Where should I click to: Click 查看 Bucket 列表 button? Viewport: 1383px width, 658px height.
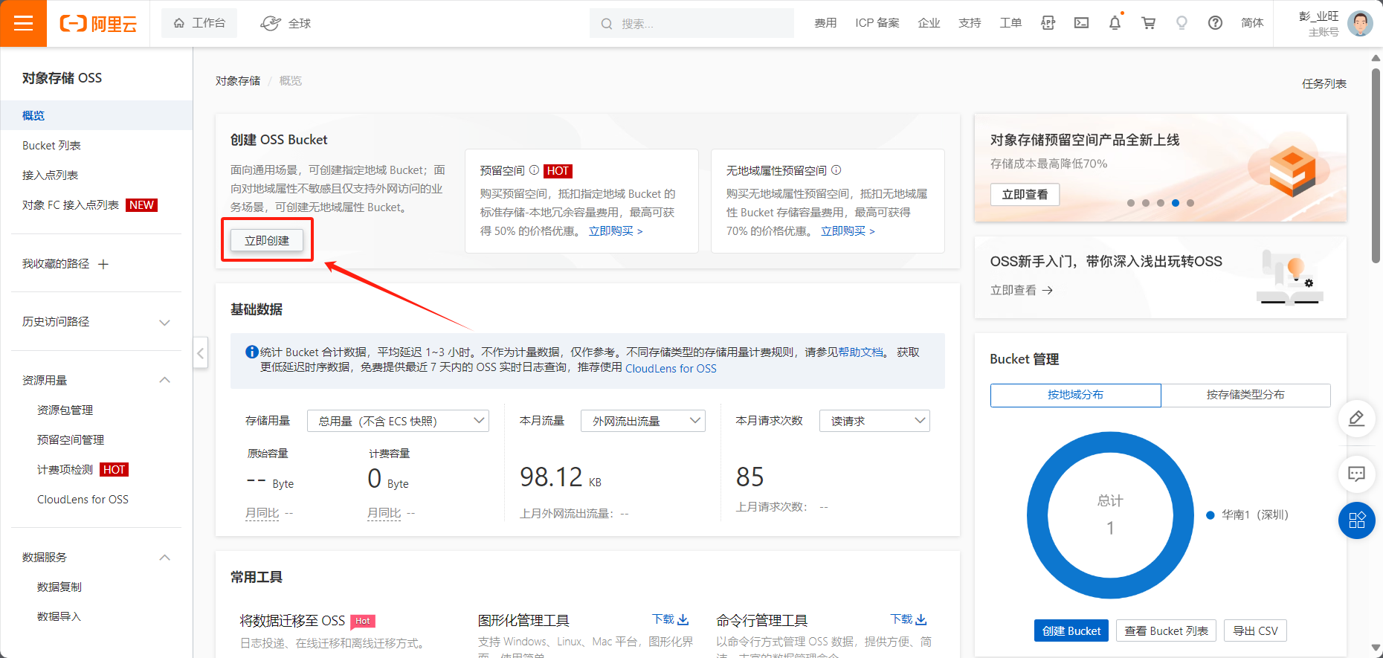click(x=1166, y=630)
